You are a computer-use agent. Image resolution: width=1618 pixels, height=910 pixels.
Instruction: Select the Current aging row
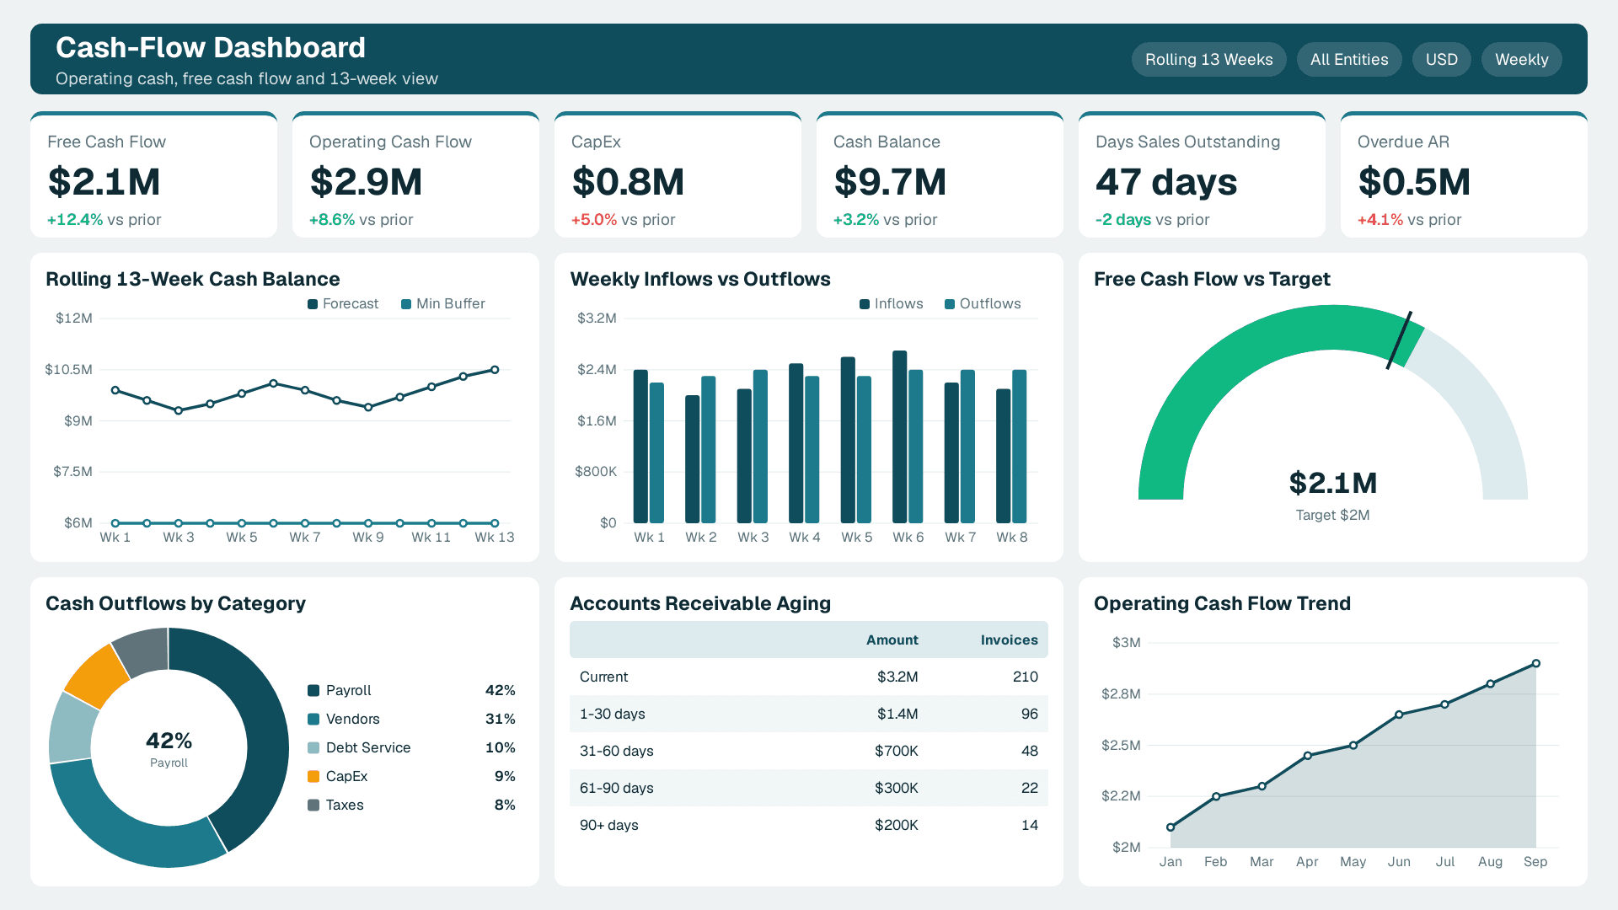(809, 677)
